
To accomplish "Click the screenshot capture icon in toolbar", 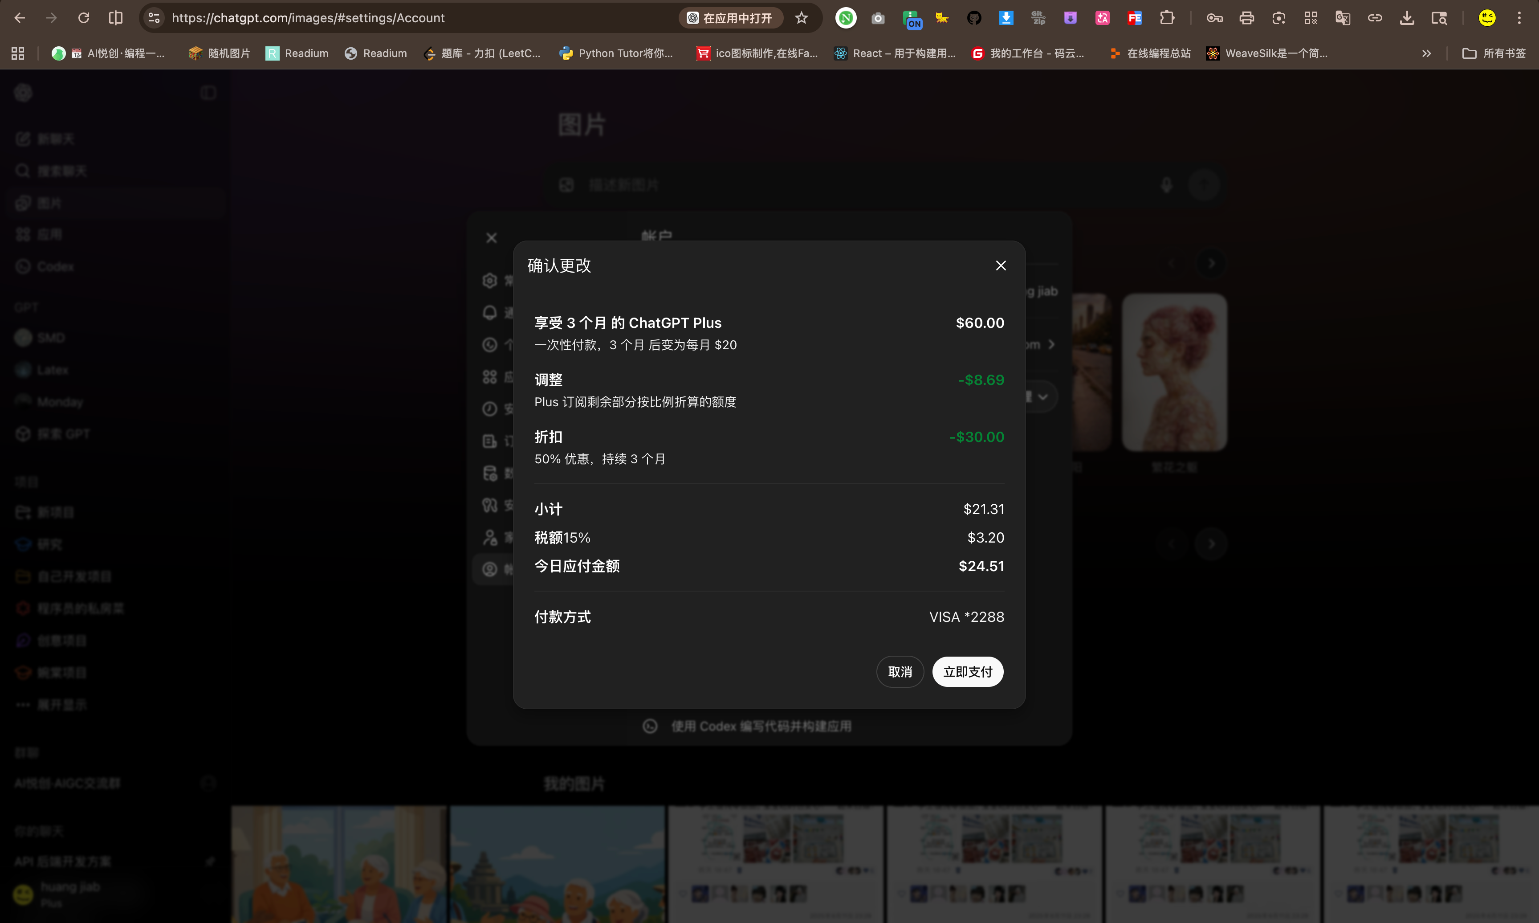I will coord(1278,18).
